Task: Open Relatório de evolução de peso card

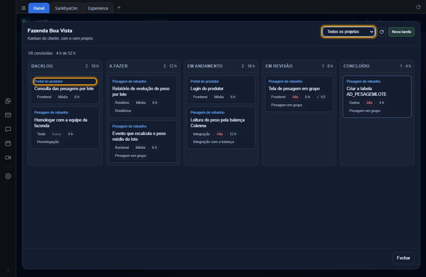Action: [x=143, y=96]
